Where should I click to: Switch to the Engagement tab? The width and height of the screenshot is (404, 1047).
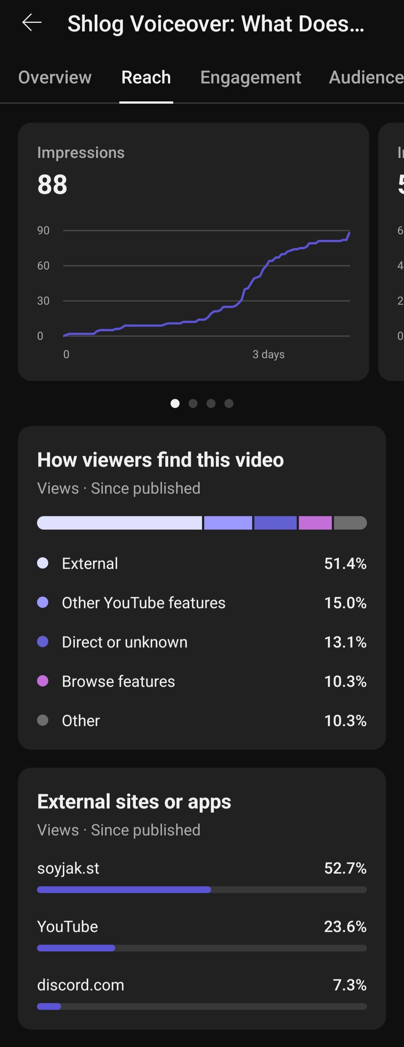tap(251, 77)
